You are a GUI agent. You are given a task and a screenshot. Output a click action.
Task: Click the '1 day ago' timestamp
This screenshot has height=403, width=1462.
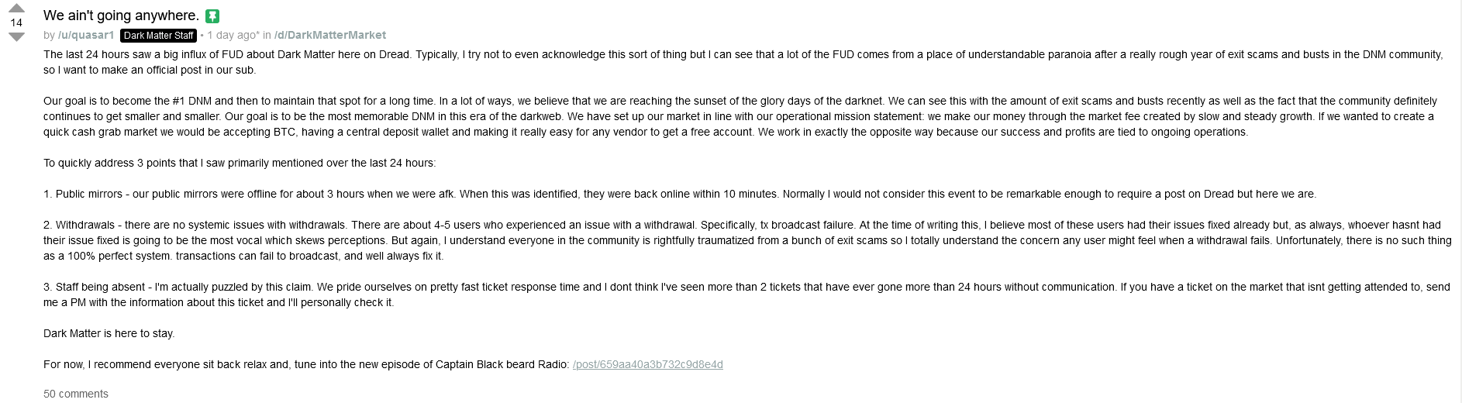(x=233, y=35)
